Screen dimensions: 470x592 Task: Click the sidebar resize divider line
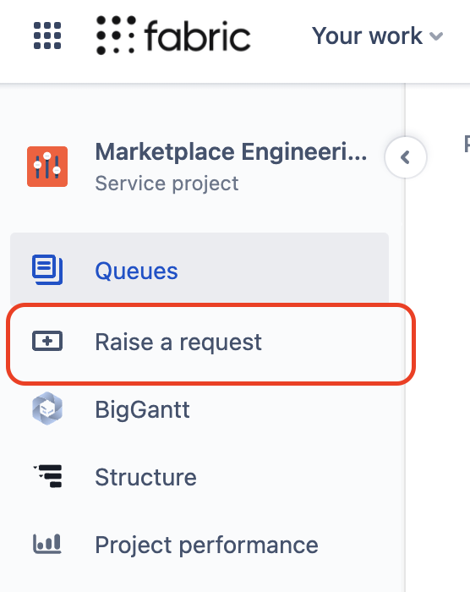[x=406, y=377]
